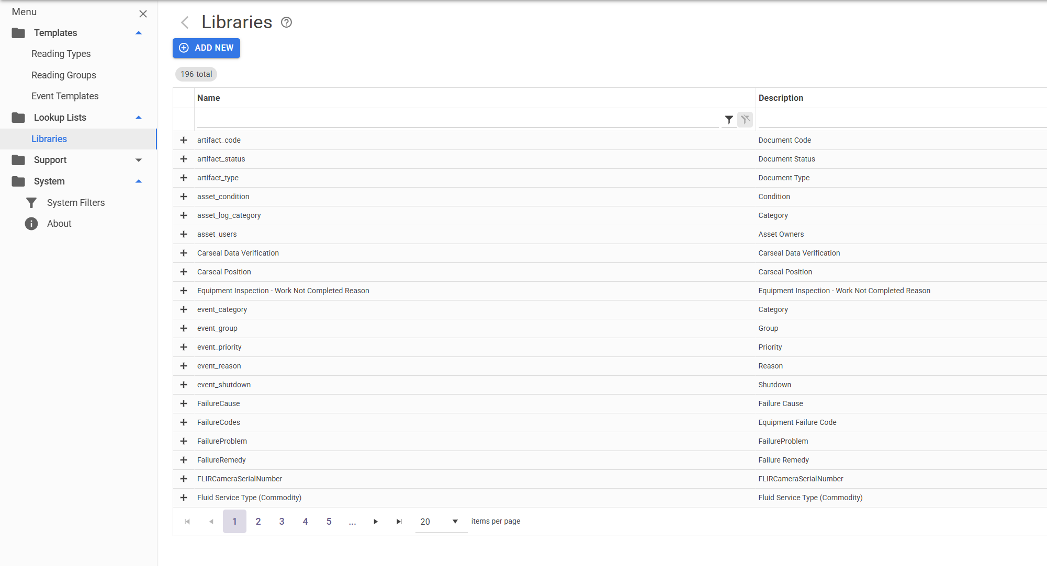Close the Menu panel with the X
Image resolution: width=1047 pixels, height=566 pixels.
click(143, 14)
